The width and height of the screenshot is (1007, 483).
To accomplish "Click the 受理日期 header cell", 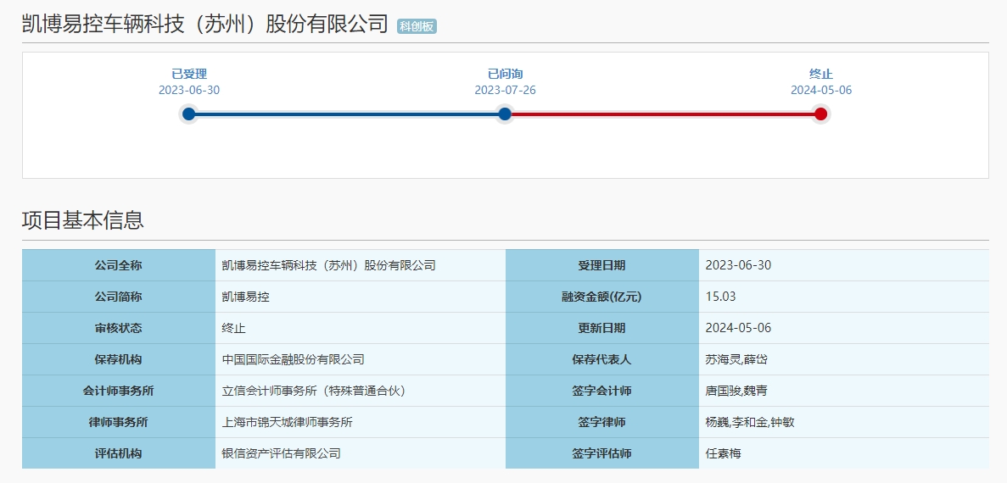I will [602, 265].
